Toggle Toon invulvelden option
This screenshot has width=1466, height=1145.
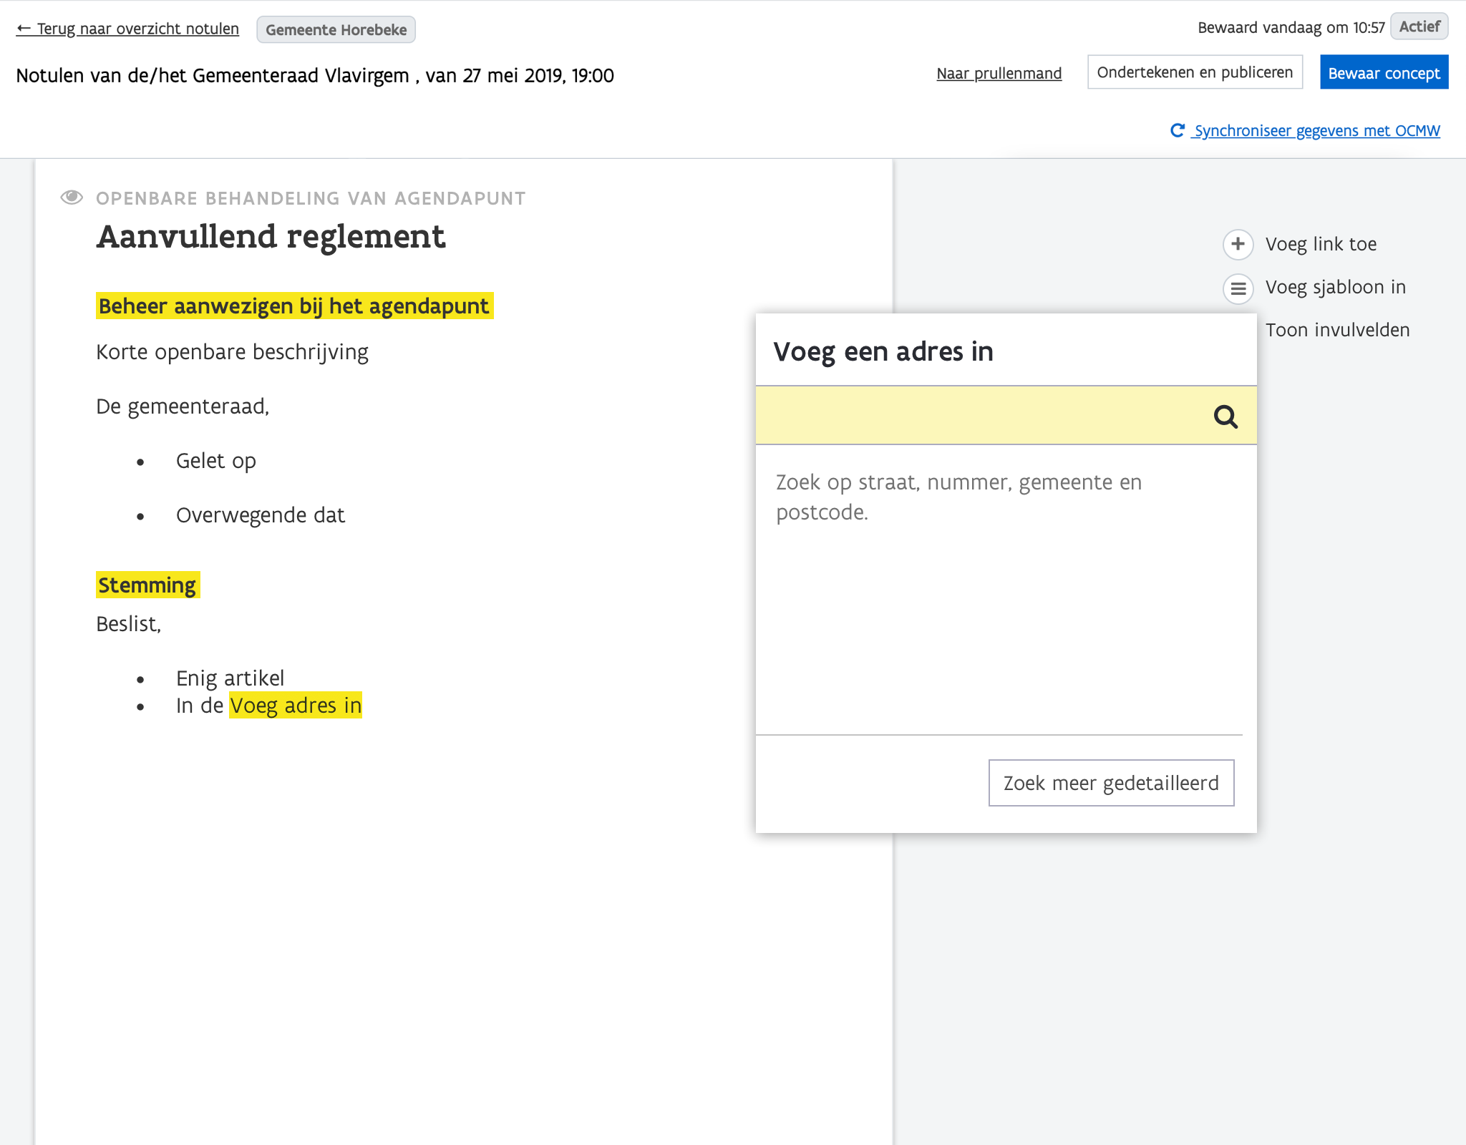pyautogui.click(x=1336, y=330)
